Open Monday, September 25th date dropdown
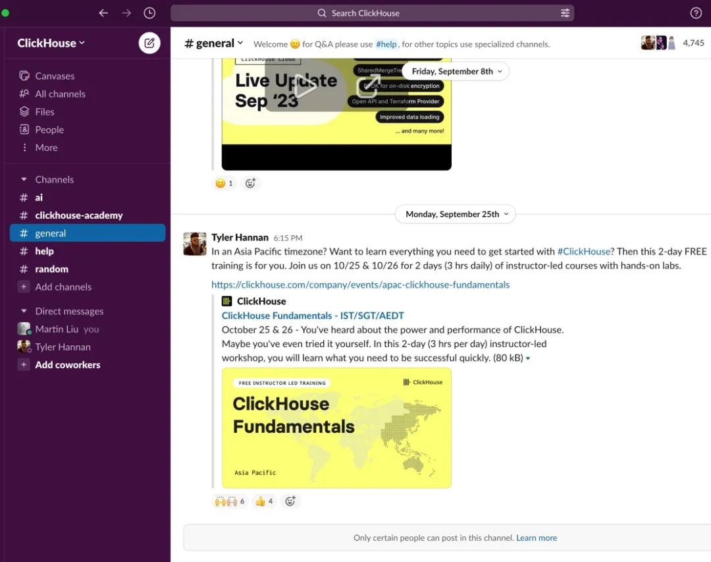 coord(456,214)
